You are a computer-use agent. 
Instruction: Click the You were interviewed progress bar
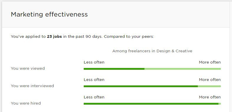coord(152,86)
